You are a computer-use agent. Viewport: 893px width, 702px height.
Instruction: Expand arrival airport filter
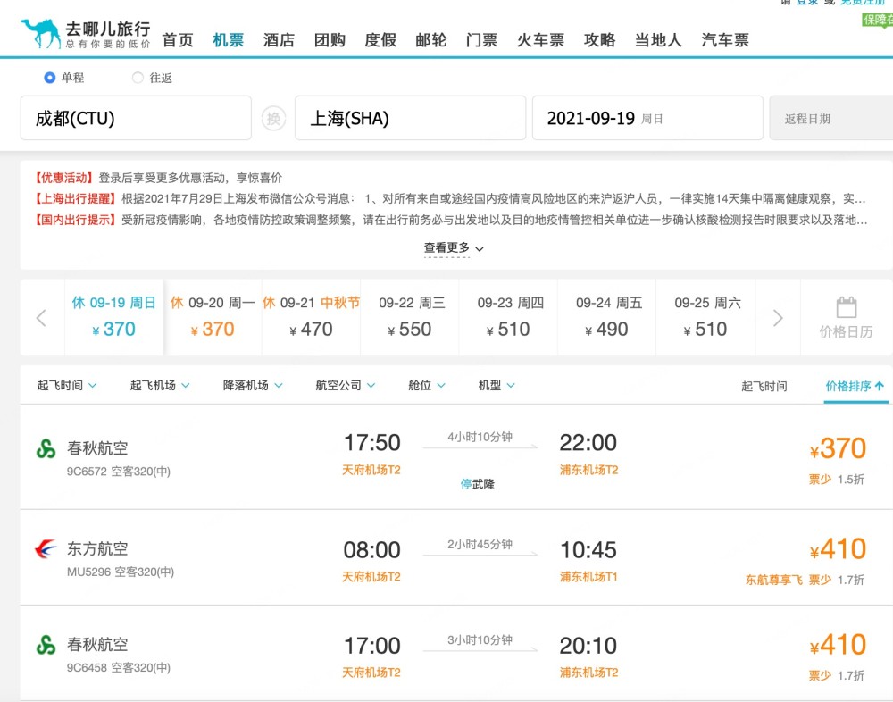click(253, 385)
